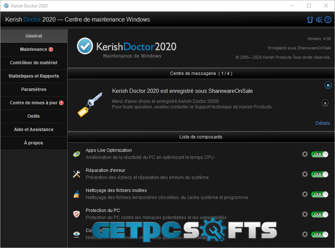
Task: Open the Détails link
Action: 323,123
